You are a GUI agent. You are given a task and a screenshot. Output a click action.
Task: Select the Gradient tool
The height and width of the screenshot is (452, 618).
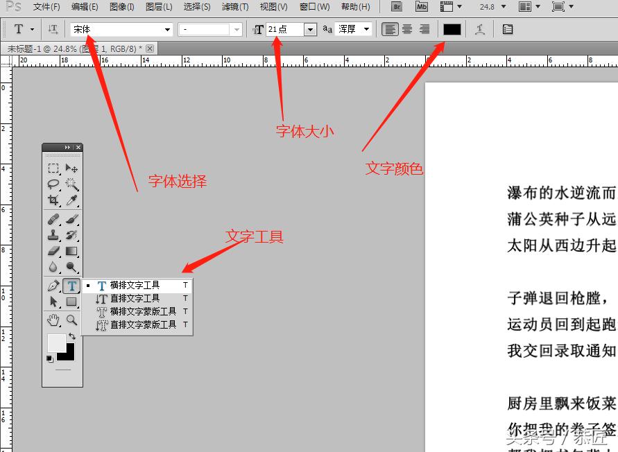[x=71, y=250]
